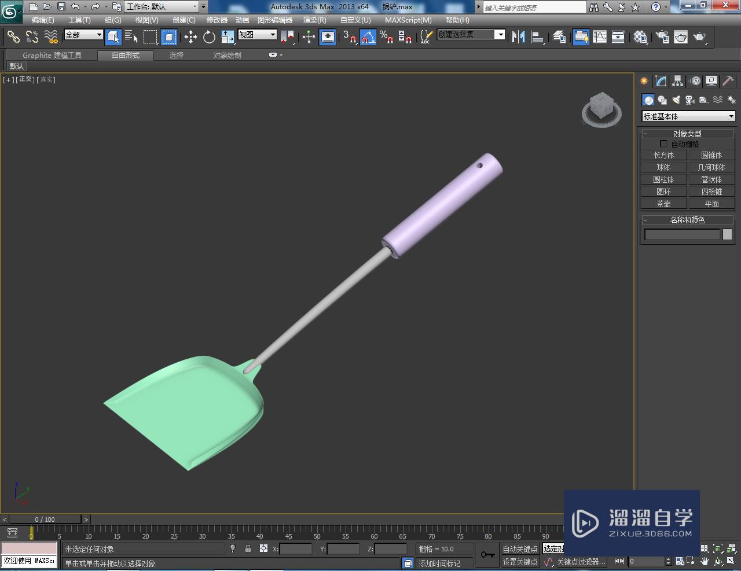The image size is (741, 571).
Task: Click the 球体 sphere button
Action: 664,167
